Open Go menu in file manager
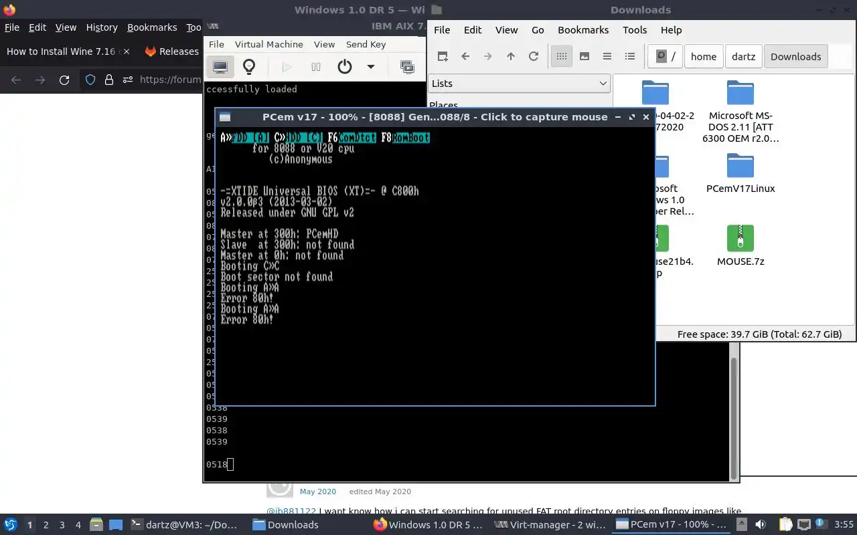857x535 pixels. point(538,30)
